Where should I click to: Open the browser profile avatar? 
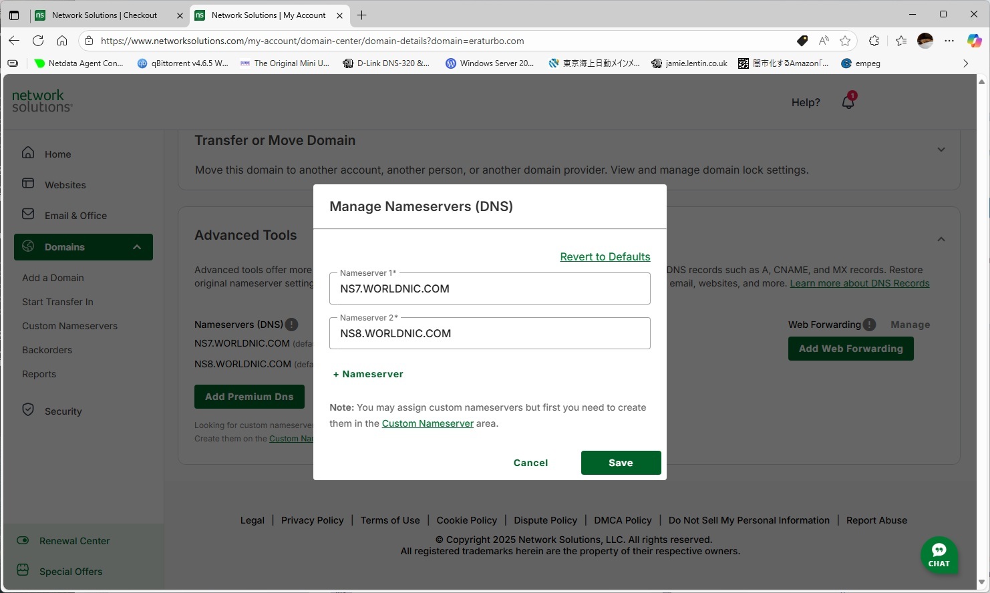925,41
